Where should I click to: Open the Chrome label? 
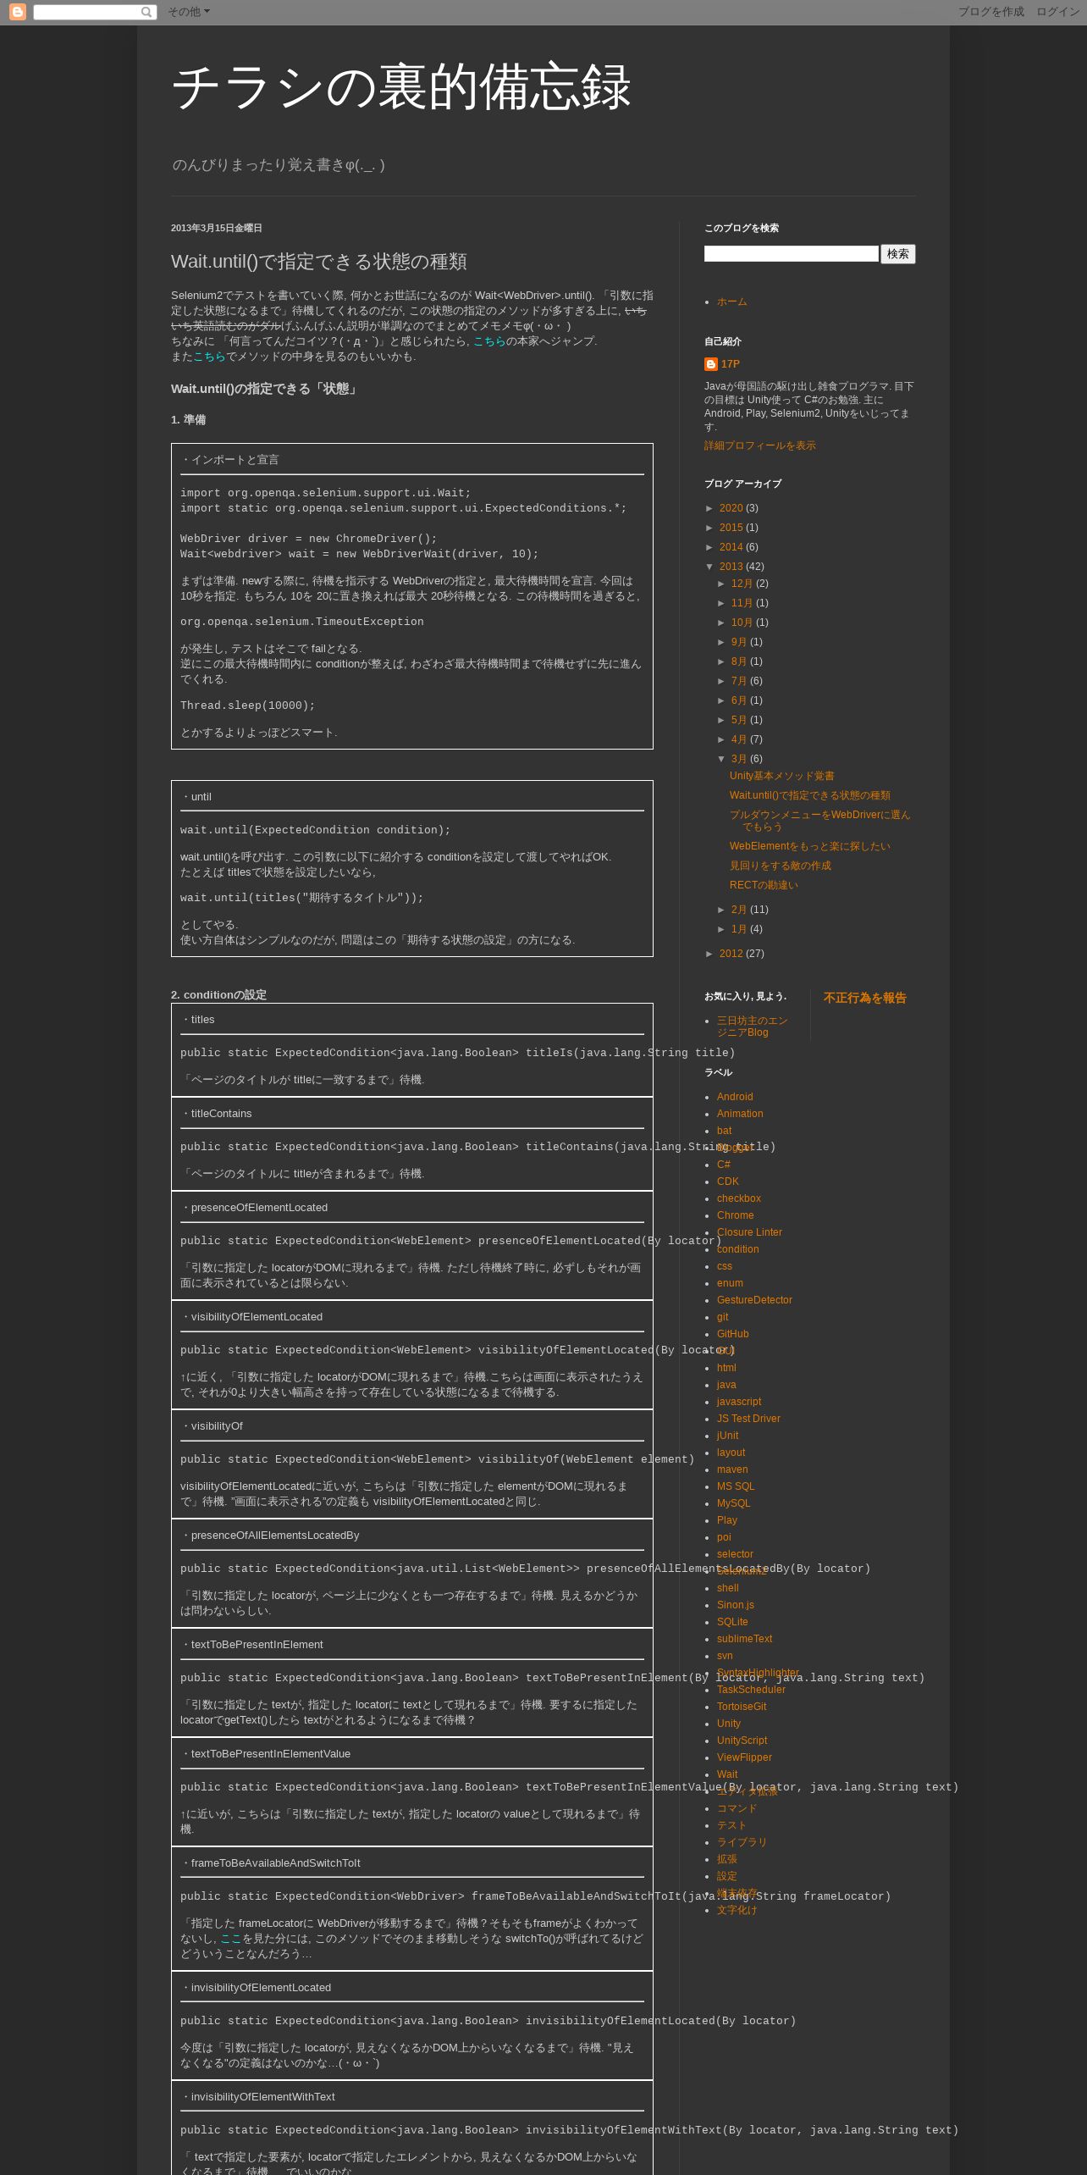[735, 1215]
